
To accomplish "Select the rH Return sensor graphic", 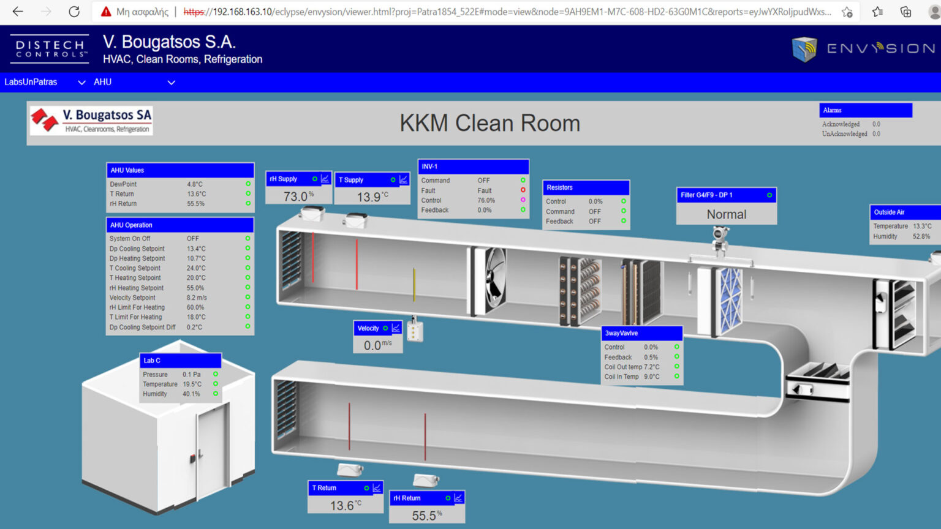I will coord(426,479).
